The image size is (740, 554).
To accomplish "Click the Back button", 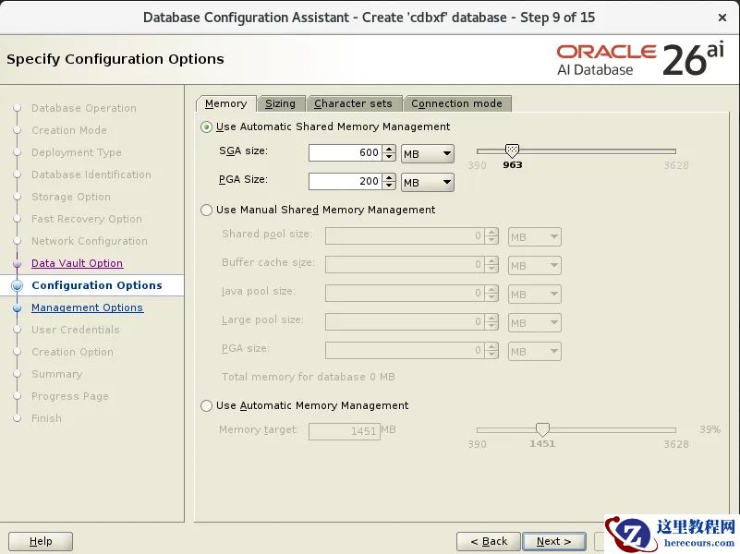I will coord(489,541).
